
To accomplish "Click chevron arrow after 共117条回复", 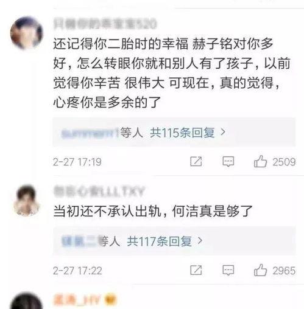I will point(200,241).
